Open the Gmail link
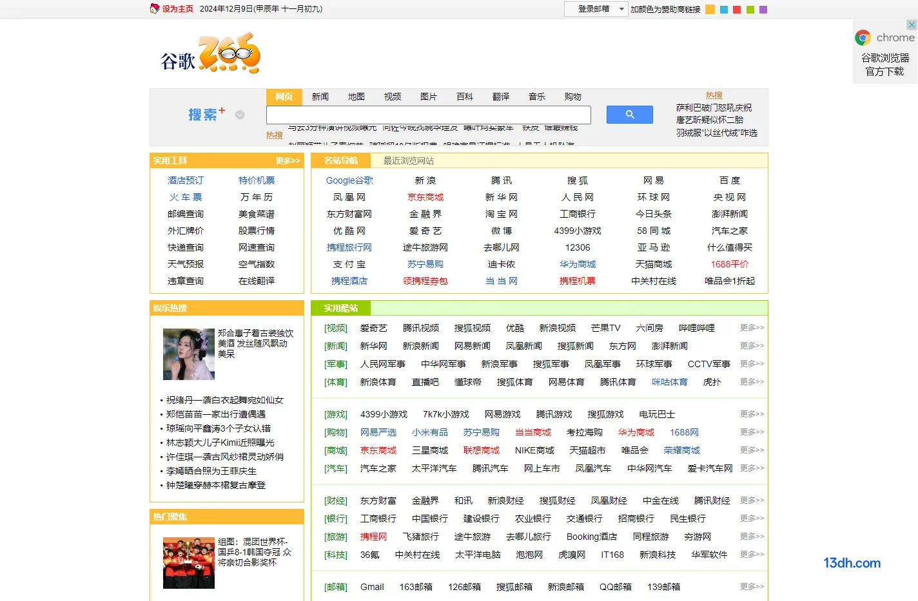The image size is (918, 601). point(372,587)
